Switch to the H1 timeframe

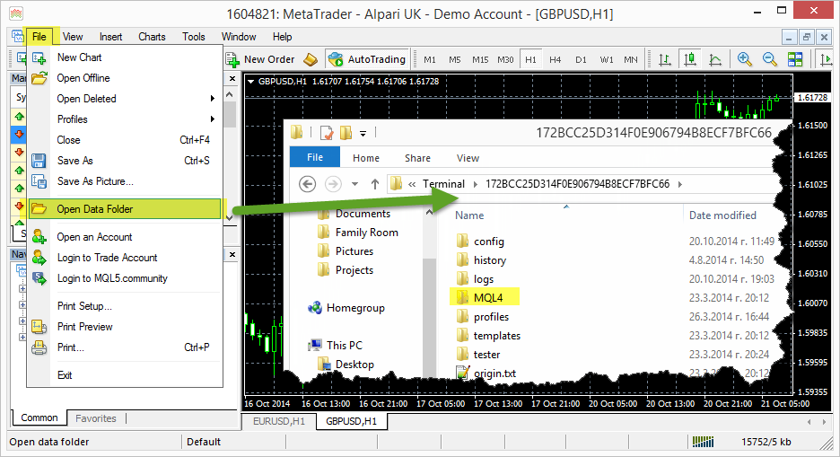(530, 59)
